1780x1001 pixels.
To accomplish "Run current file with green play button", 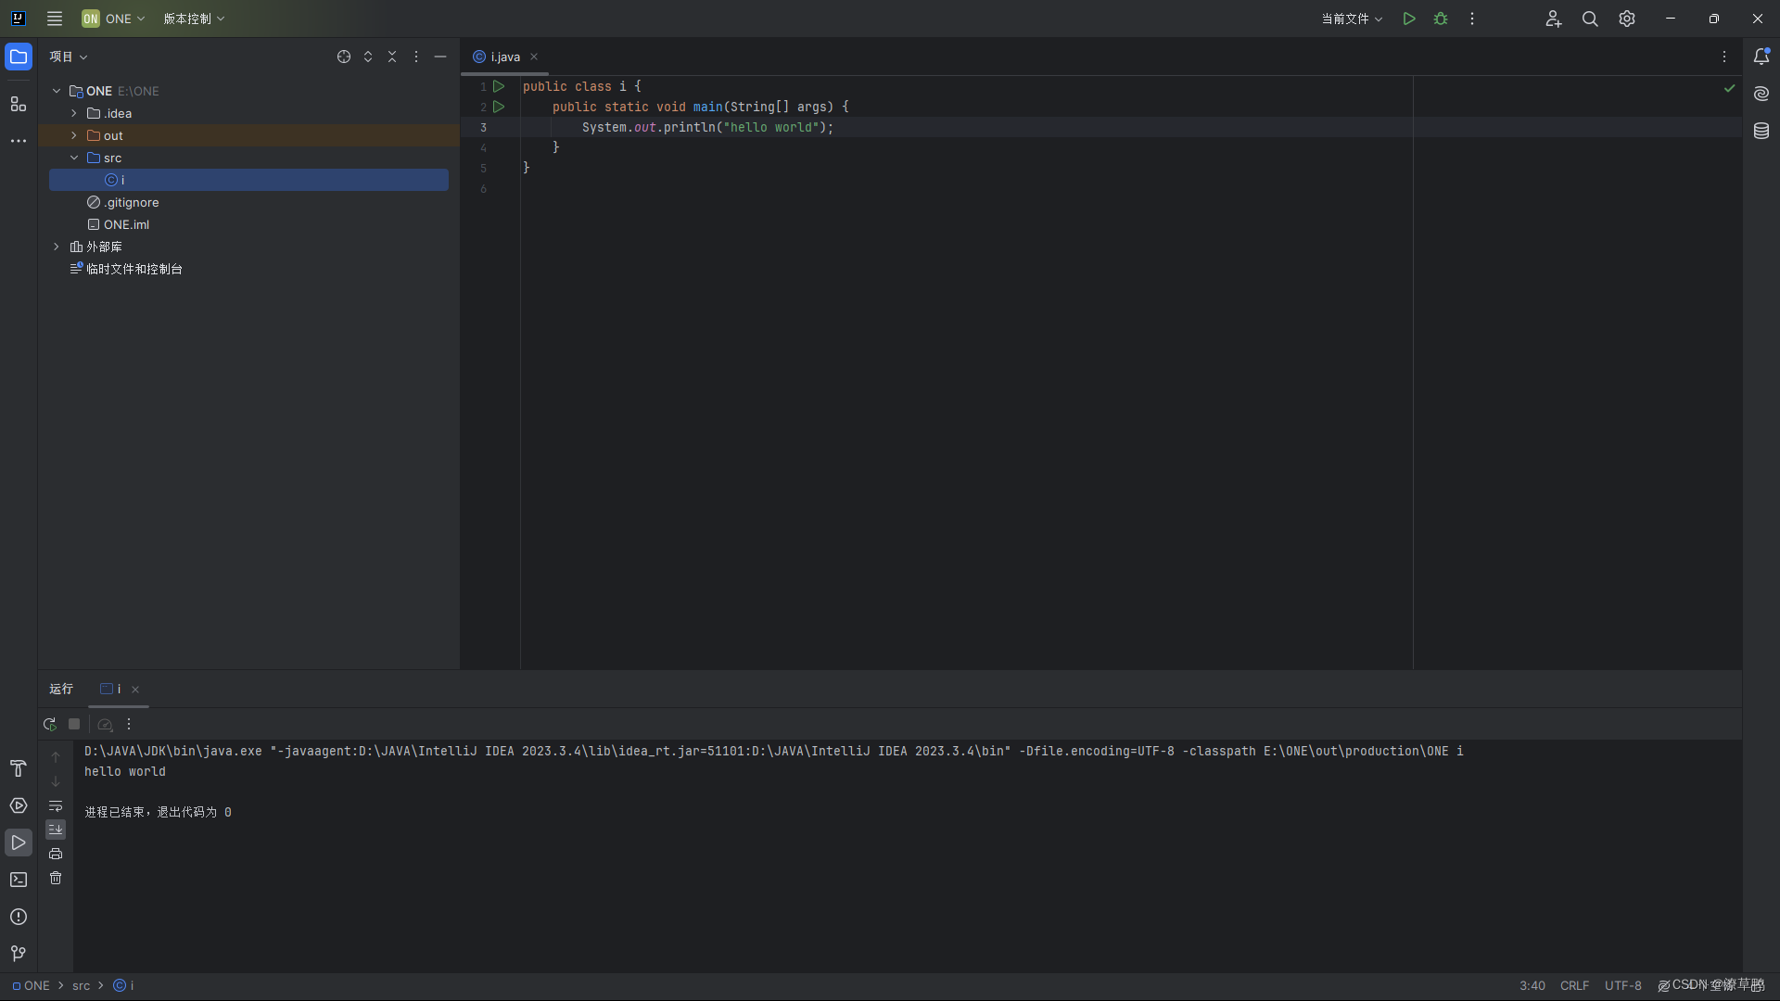I will point(1409,19).
